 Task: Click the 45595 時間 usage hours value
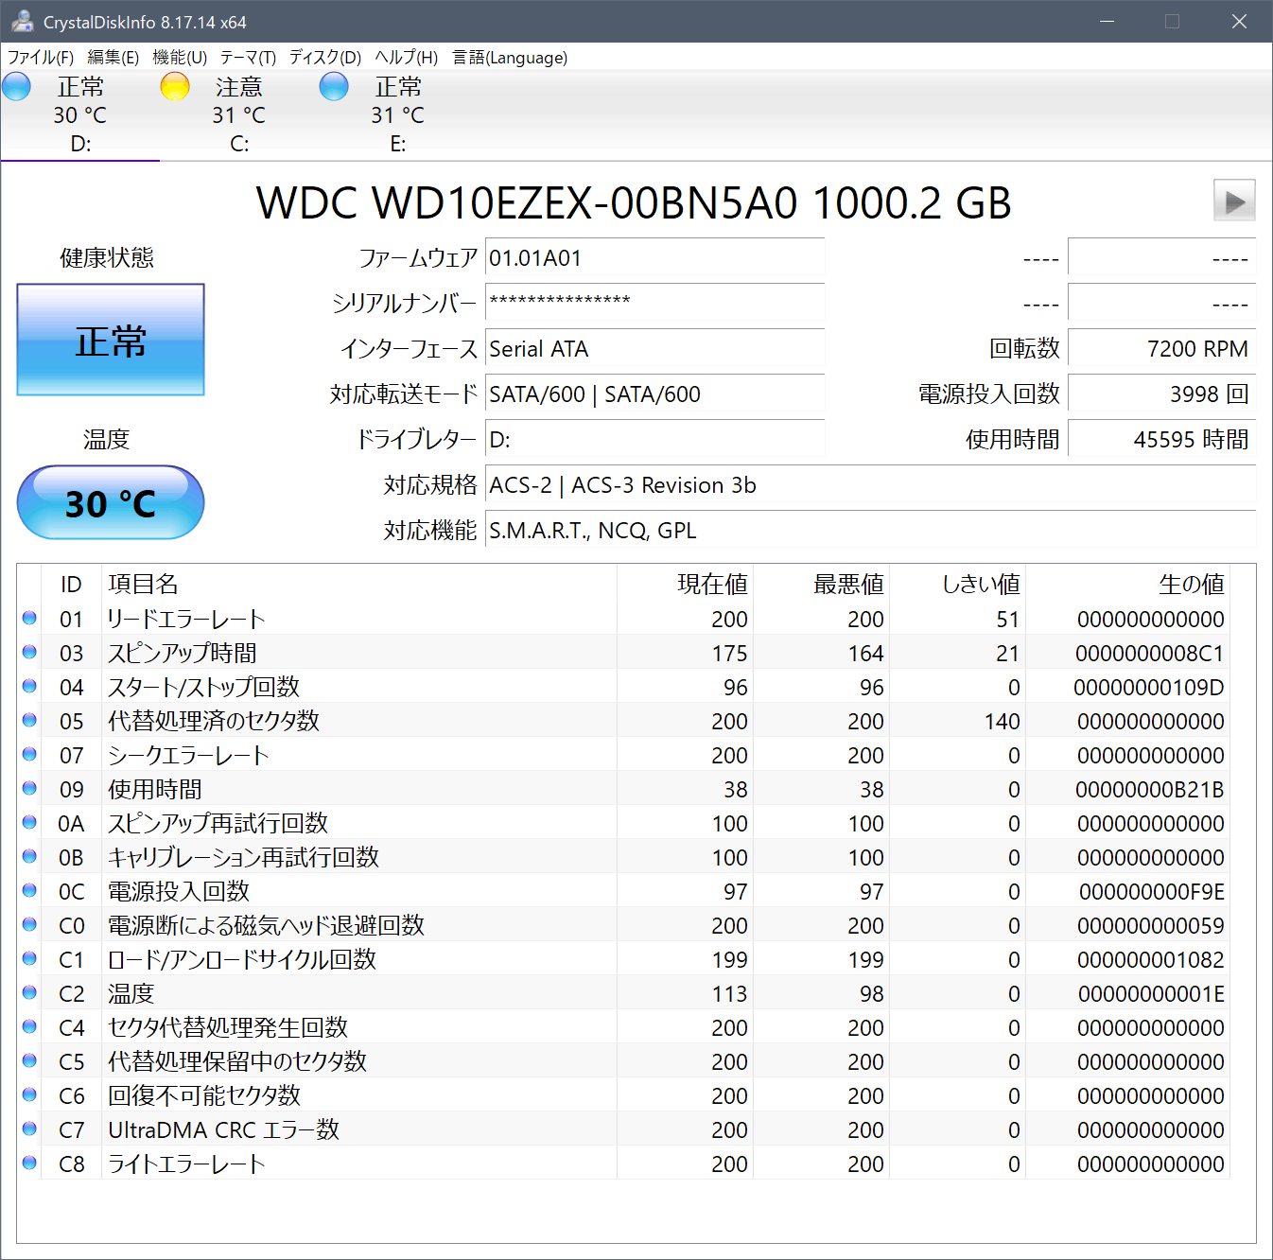tap(1161, 439)
